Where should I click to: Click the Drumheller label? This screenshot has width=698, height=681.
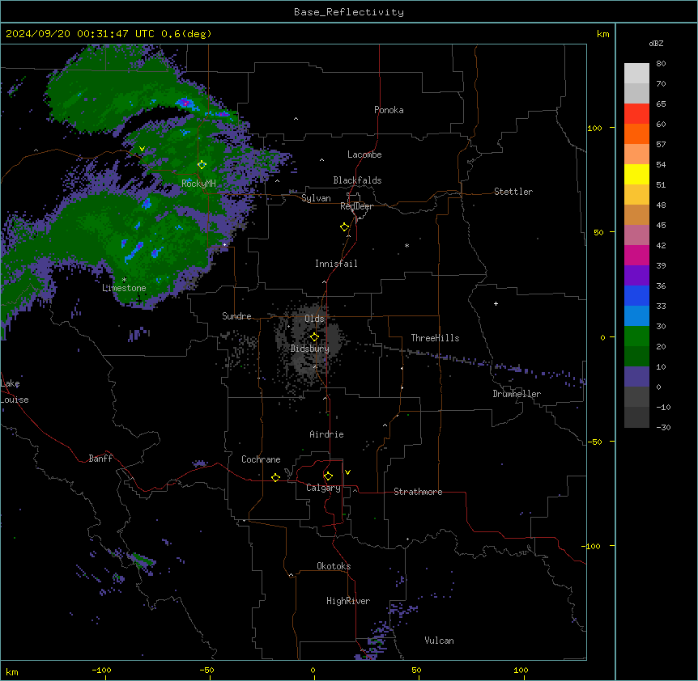(x=517, y=394)
